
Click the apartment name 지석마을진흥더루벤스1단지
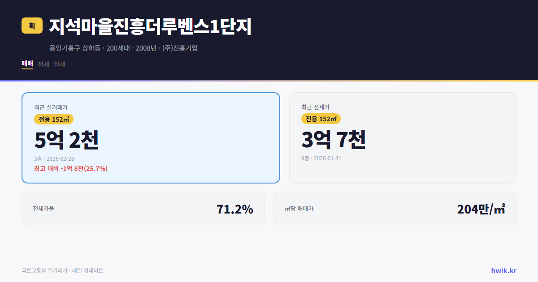point(150,26)
